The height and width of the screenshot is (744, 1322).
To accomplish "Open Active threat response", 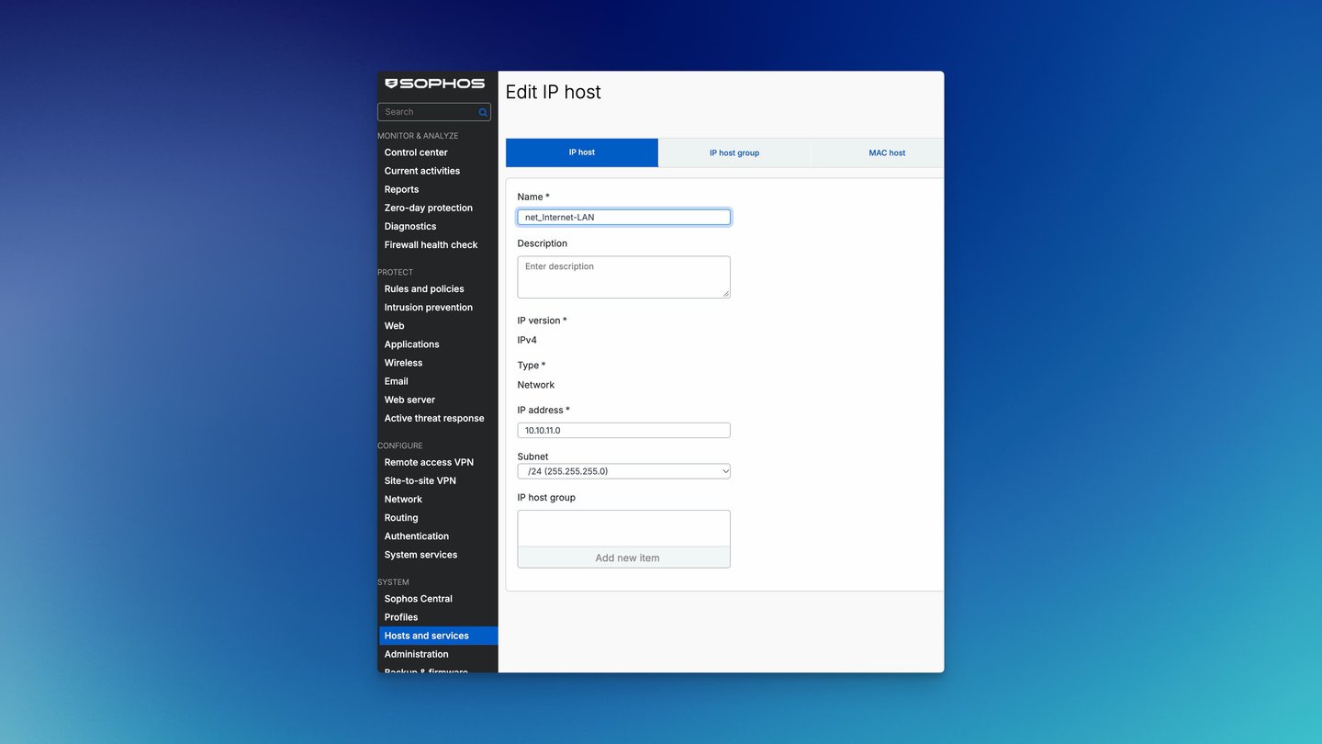I will [434, 418].
